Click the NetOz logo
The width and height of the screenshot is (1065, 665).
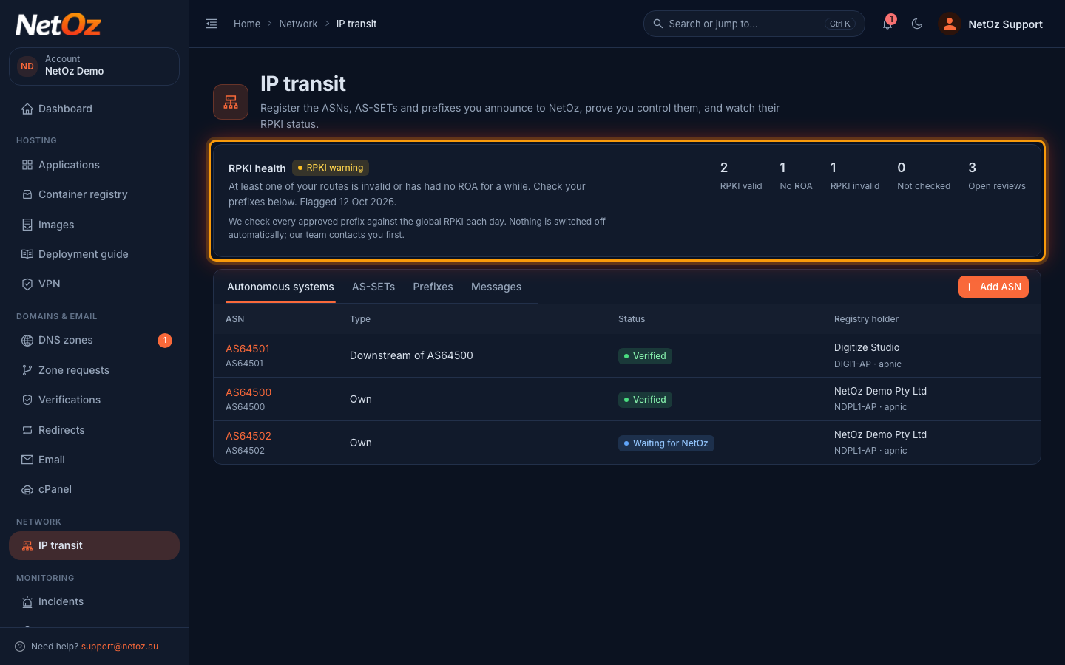point(58,25)
